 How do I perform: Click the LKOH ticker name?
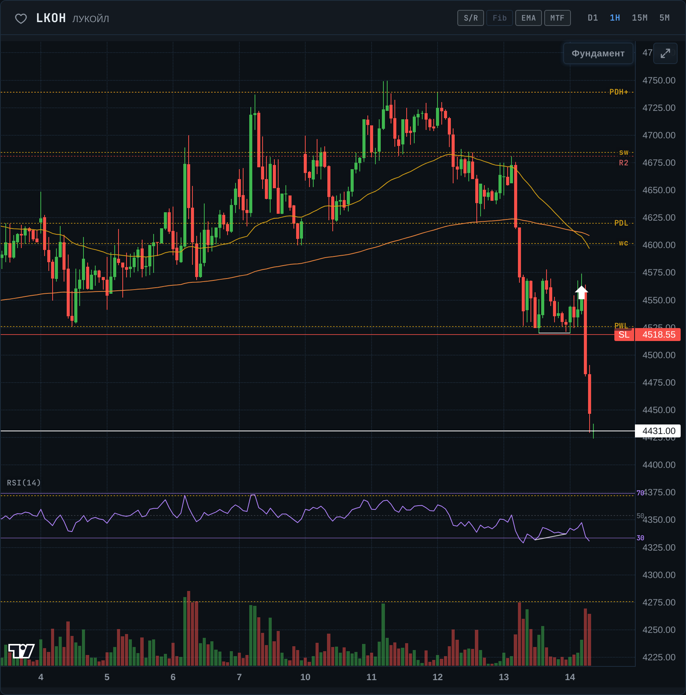pyautogui.click(x=51, y=18)
